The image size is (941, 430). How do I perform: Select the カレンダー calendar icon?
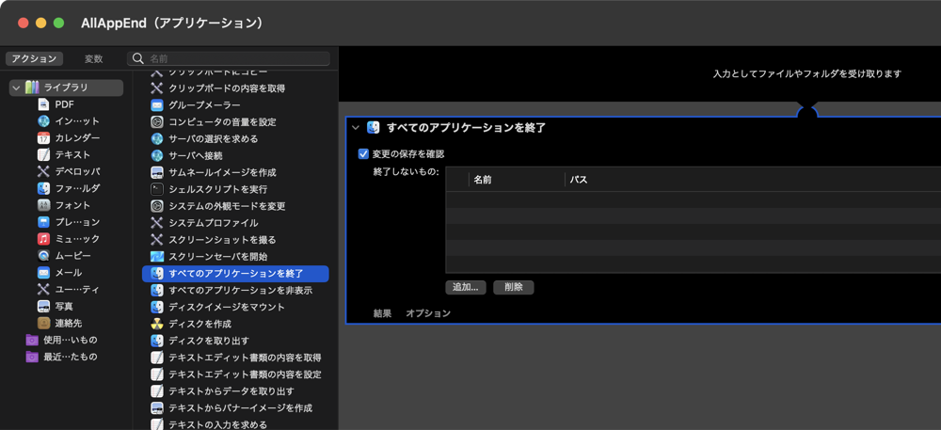43,138
